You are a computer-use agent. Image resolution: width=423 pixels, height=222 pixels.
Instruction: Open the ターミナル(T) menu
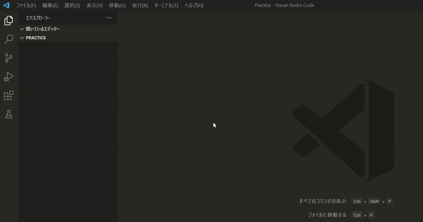(166, 5)
